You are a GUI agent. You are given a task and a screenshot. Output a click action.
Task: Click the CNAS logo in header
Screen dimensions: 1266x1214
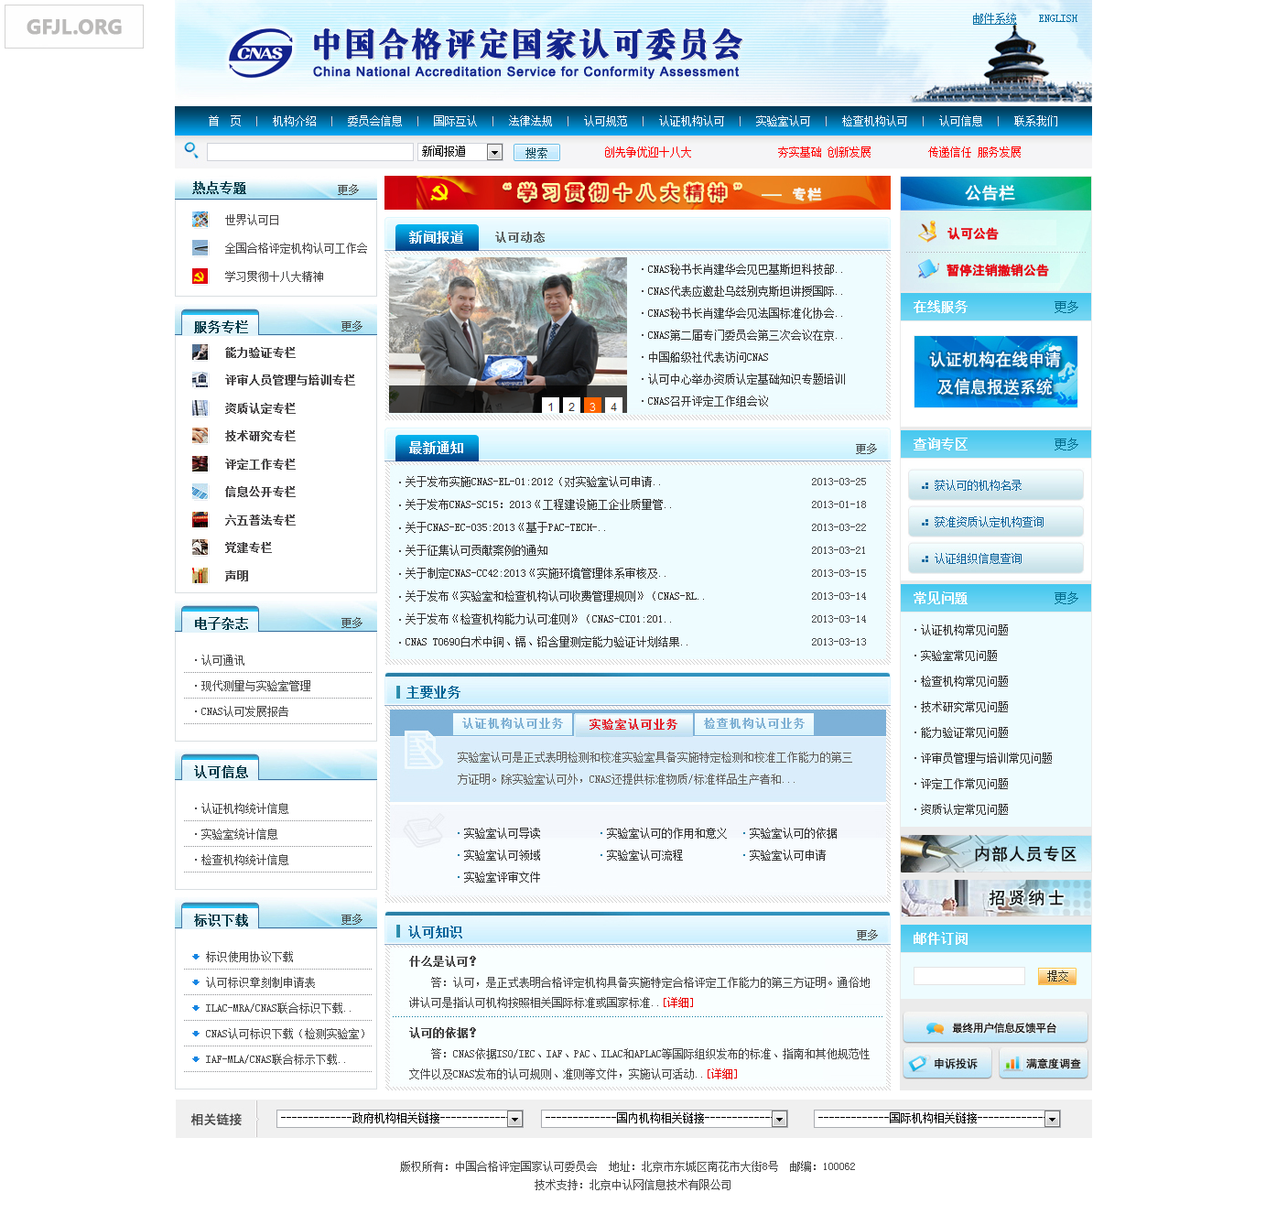point(260,53)
